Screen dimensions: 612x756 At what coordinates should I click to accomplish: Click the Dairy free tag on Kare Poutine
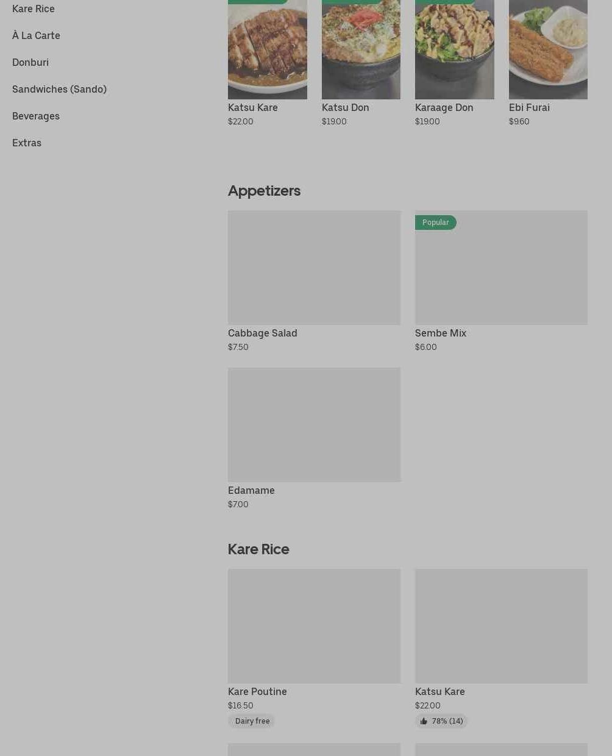tap(252, 721)
